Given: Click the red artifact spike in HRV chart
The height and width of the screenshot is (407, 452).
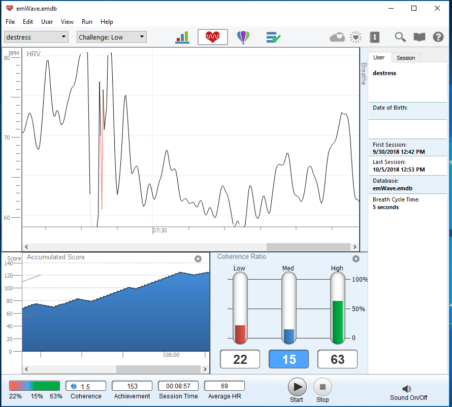Looking at the screenshot, I should tap(102, 150).
